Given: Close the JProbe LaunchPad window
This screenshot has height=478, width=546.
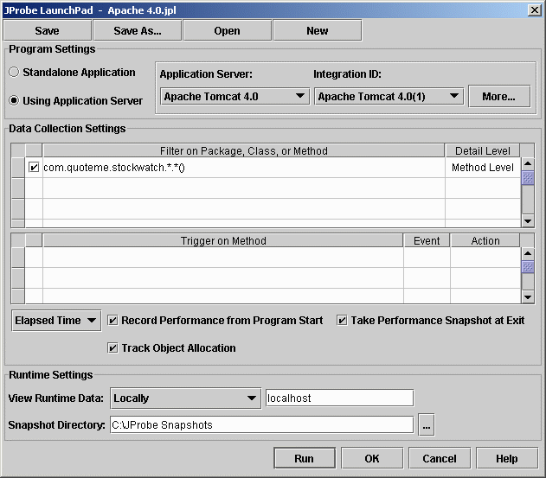Looking at the screenshot, I should 533,10.
